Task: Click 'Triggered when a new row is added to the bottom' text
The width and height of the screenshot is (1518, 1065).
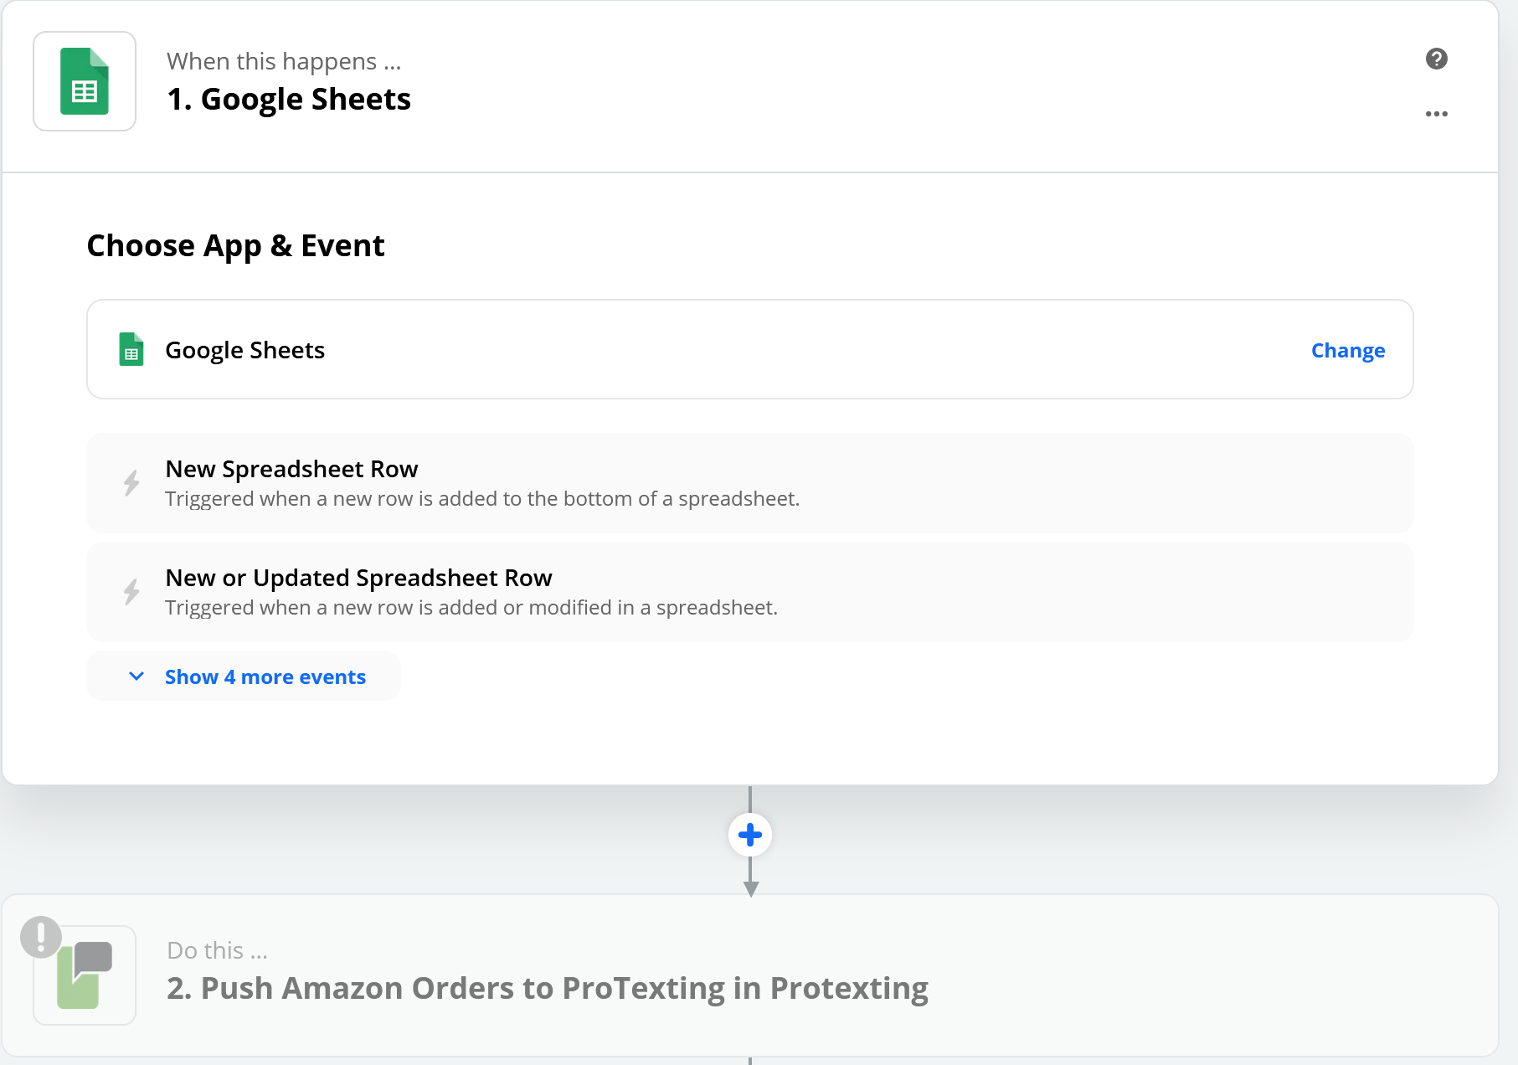Action: pyautogui.click(x=482, y=499)
